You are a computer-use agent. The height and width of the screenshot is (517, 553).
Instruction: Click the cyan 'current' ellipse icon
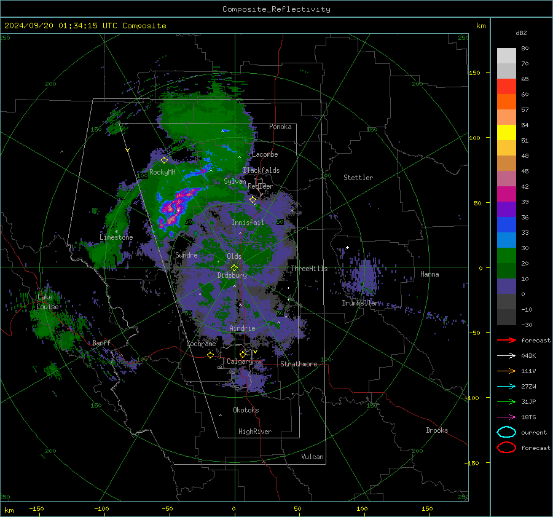click(506, 432)
